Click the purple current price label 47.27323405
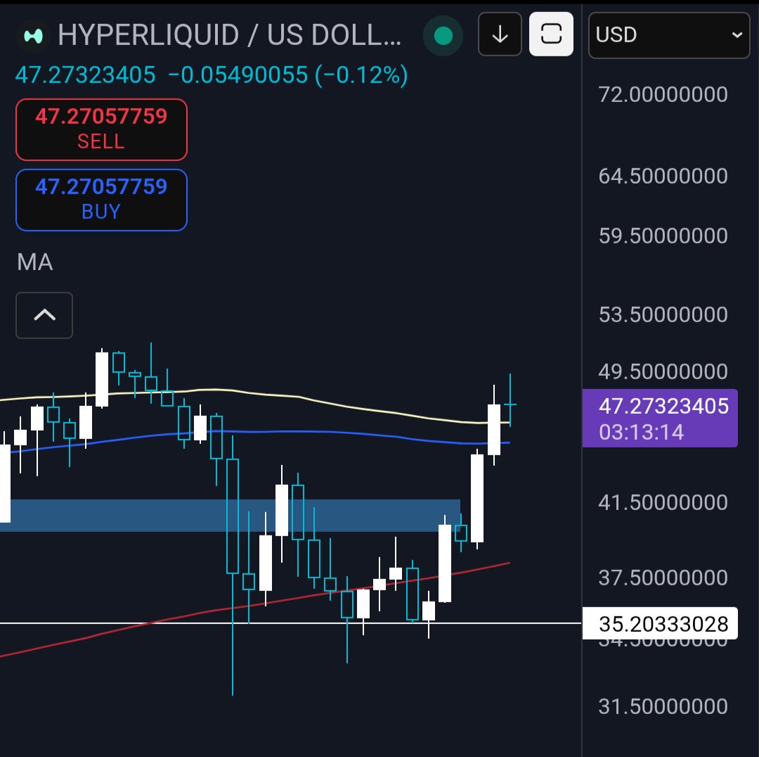Screen dimensions: 759x757 pos(660,418)
